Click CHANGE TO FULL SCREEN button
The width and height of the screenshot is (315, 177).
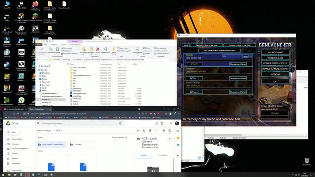[275, 63]
